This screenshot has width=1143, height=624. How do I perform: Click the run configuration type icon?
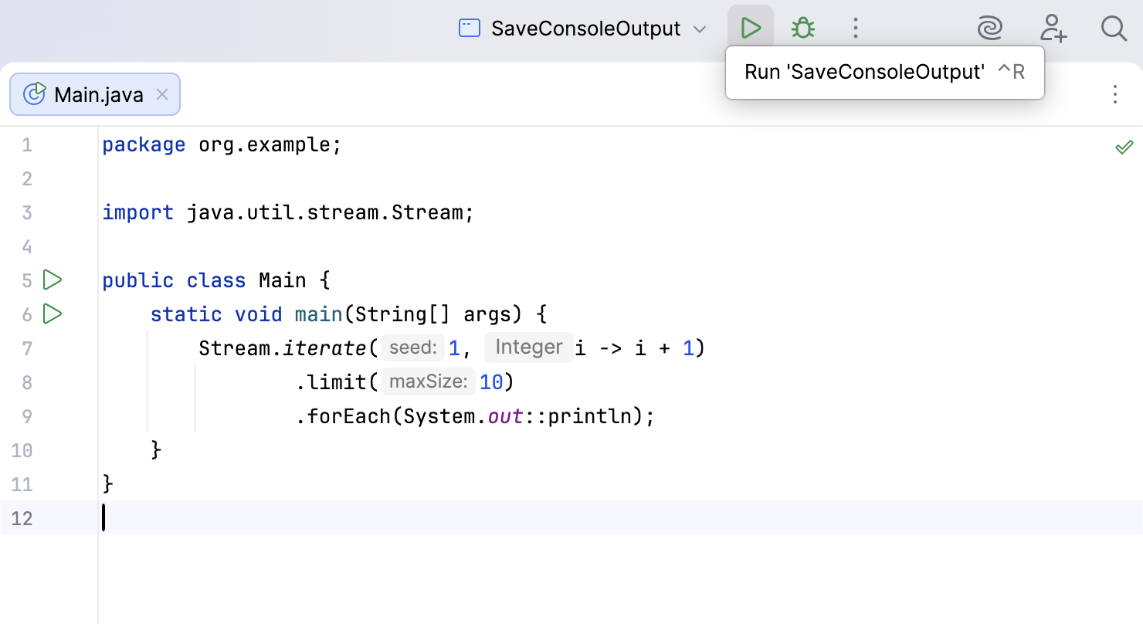(468, 27)
